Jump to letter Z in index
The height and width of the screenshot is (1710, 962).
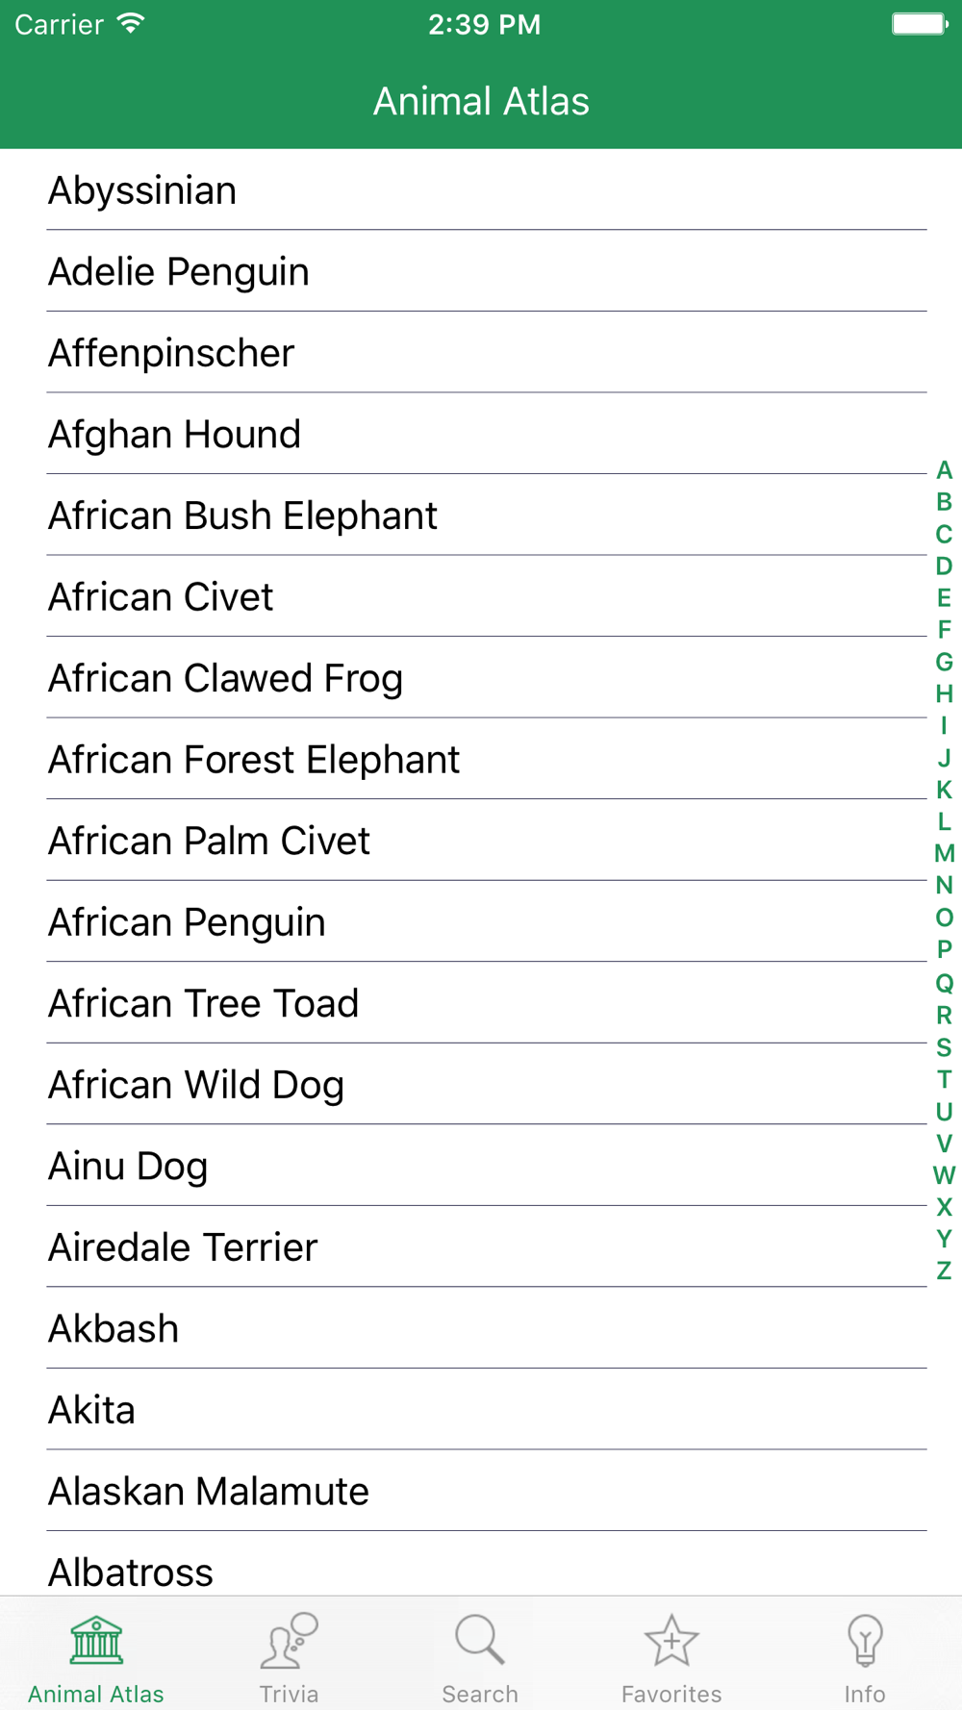click(x=944, y=1271)
